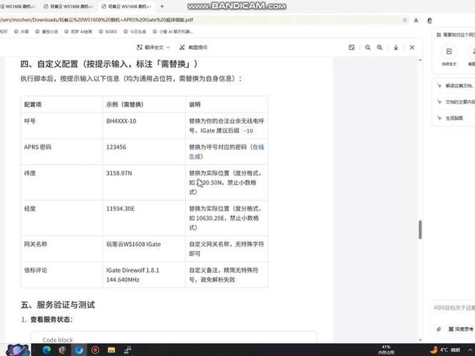Close the PDF viewer toolbar panel
This screenshot has height=356, width=475.
[x=412, y=47]
